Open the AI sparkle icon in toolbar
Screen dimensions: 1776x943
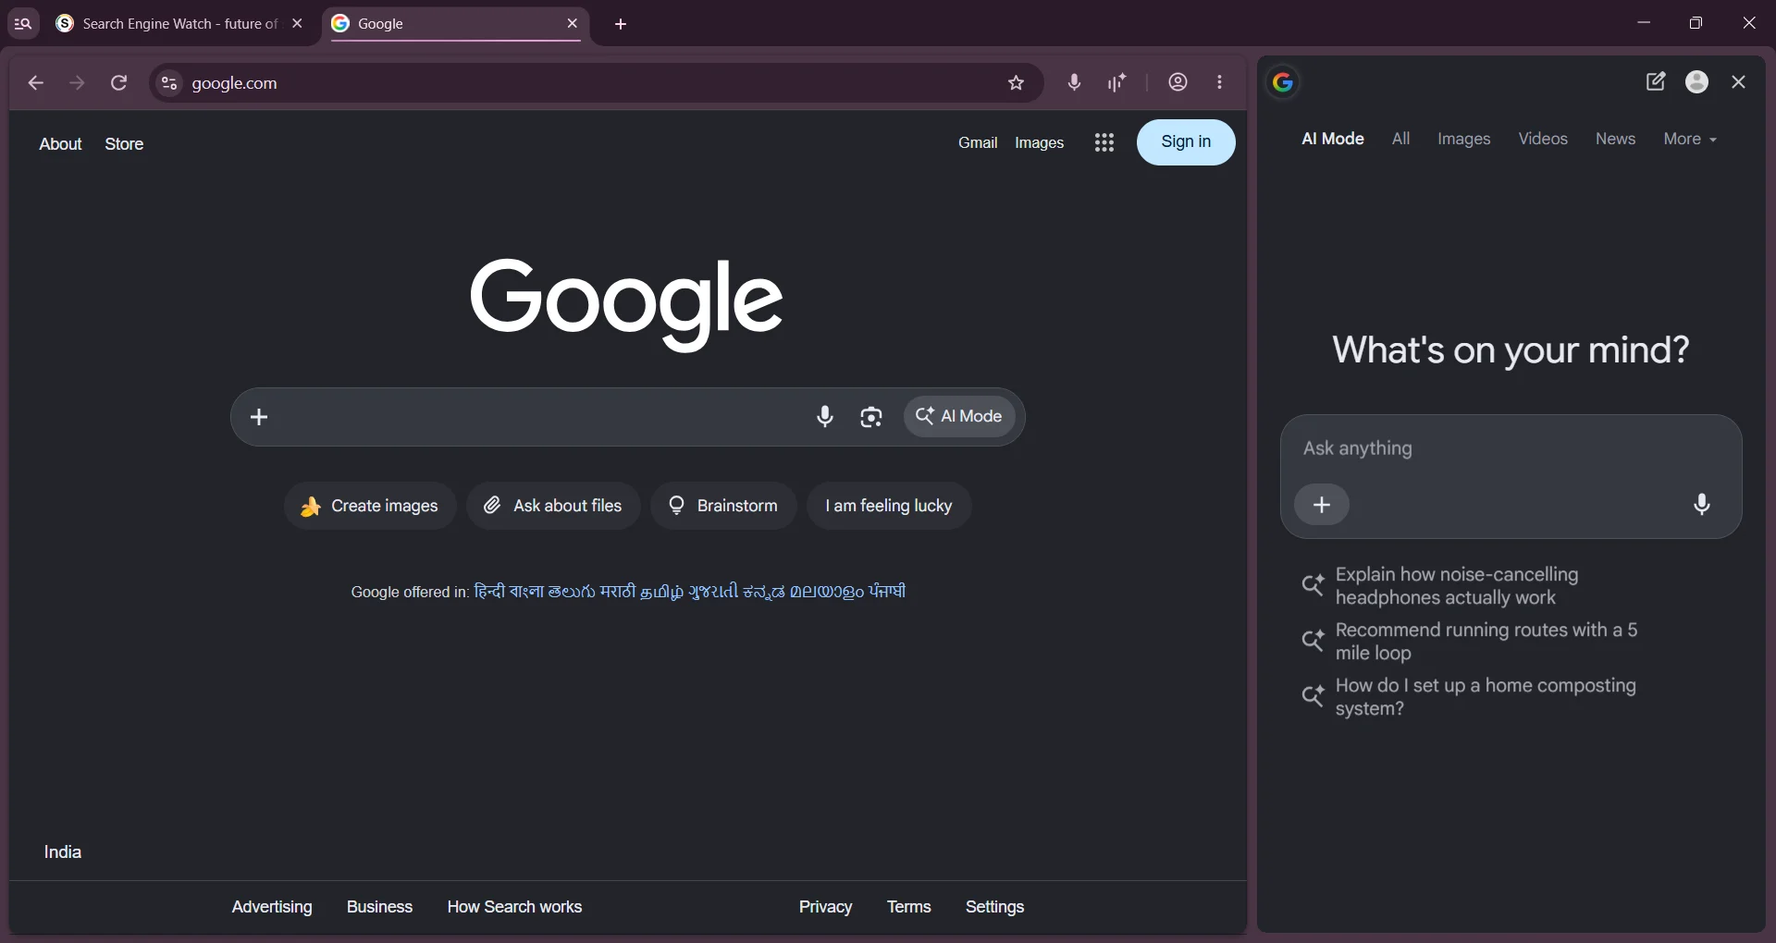(x=1117, y=82)
